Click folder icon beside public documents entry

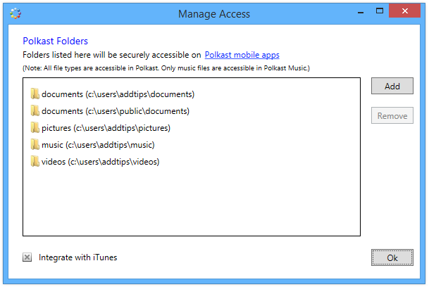tap(35, 110)
